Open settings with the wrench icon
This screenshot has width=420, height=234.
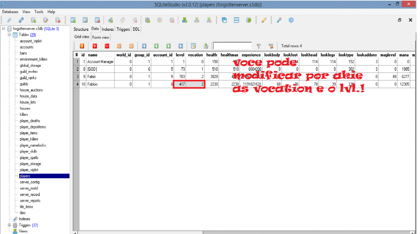click(x=279, y=20)
